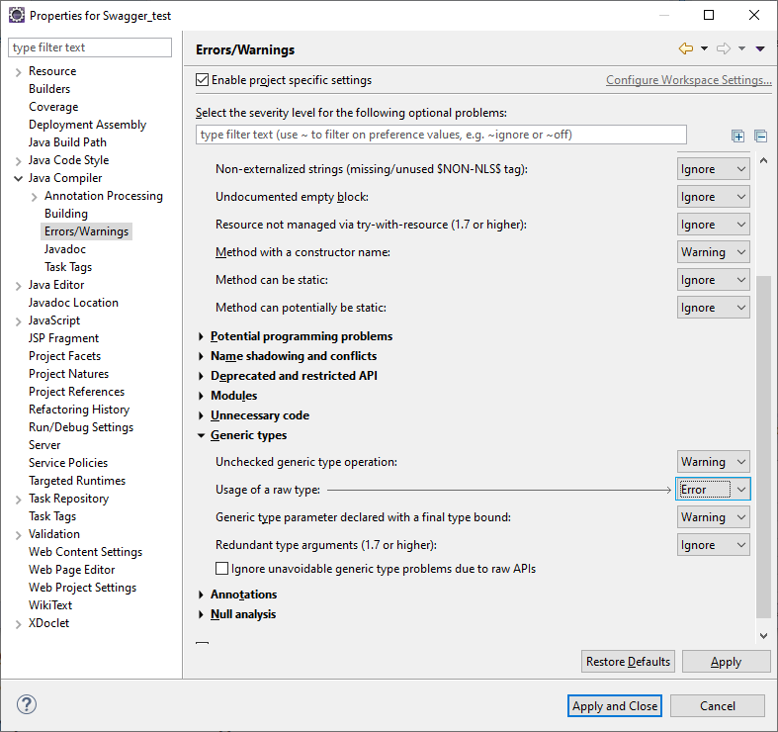This screenshot has height=732, width=778.
Task: Check Ignore unavoidable generic type problems
Action: coord(221,569)
